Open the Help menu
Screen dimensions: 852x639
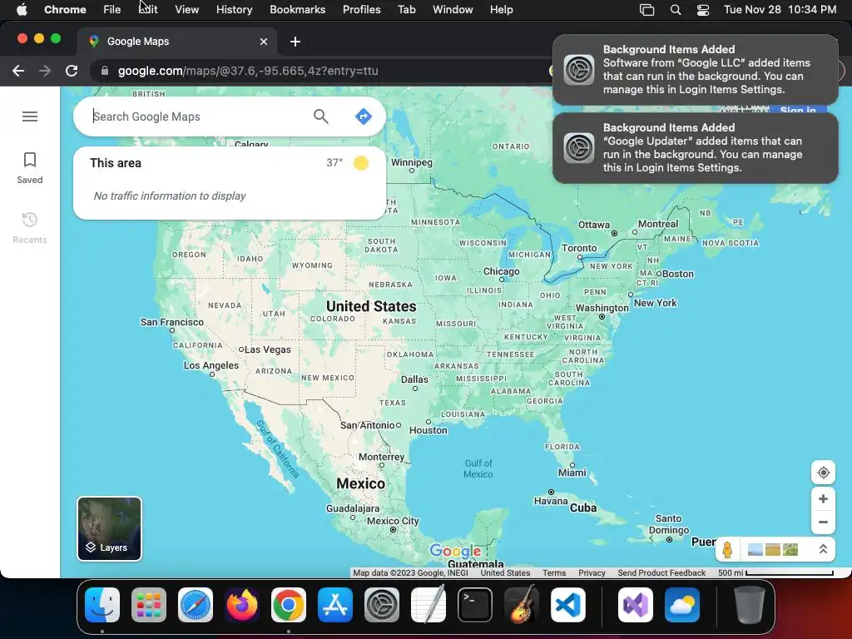pyautogui.click(x=501, y=9)
